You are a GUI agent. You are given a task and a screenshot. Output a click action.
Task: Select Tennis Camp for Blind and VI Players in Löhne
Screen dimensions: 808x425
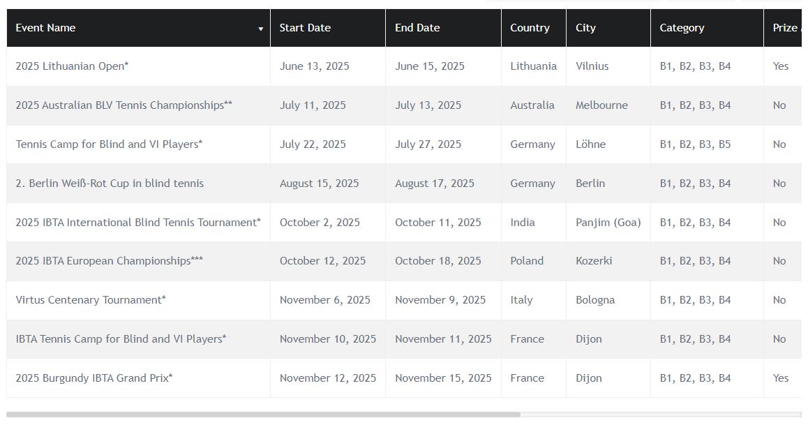pyautogui.click(x=109, y=144)
